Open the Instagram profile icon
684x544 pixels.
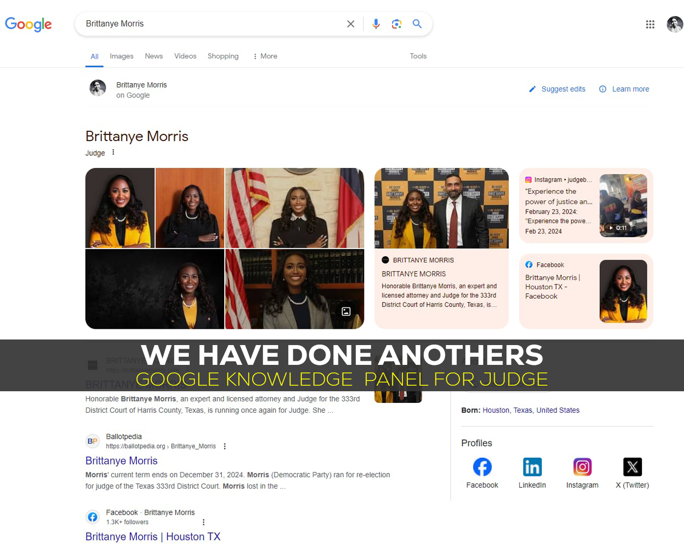583,467
